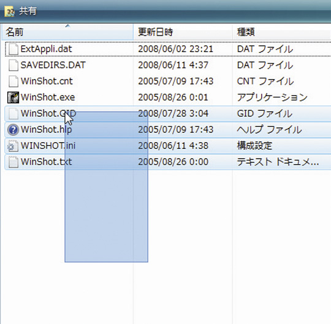Select the WinShot.GID file icon
Image resolution: width=331 pixels, height=324 pixels.
tap(13, 113)
